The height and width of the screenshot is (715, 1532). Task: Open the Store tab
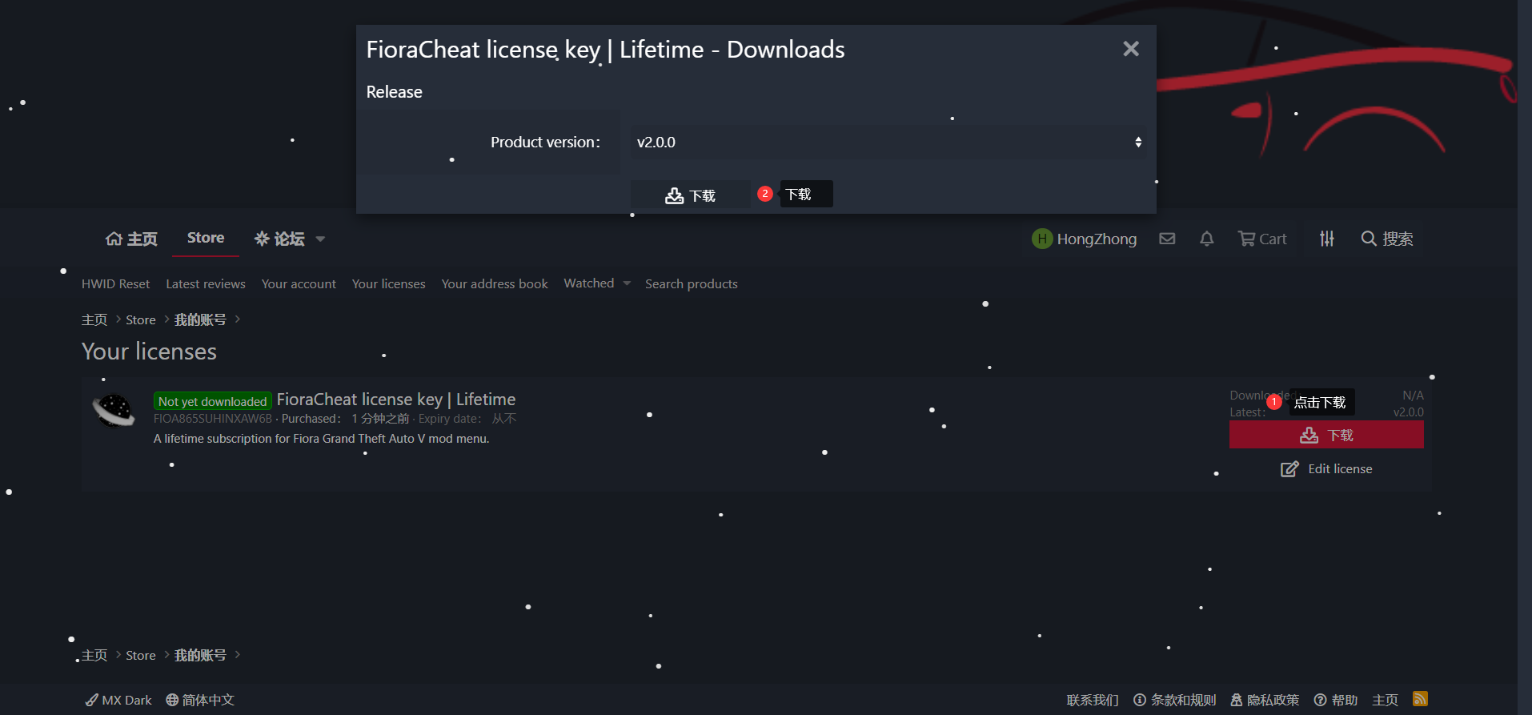pos(206,238)
